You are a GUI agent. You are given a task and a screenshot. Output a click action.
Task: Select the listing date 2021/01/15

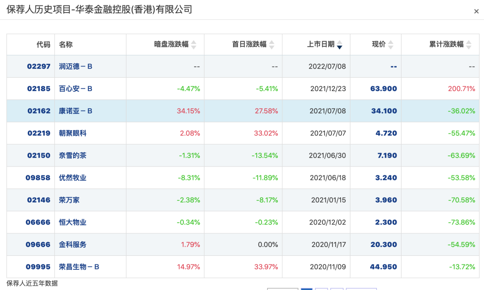pos(328,200)
